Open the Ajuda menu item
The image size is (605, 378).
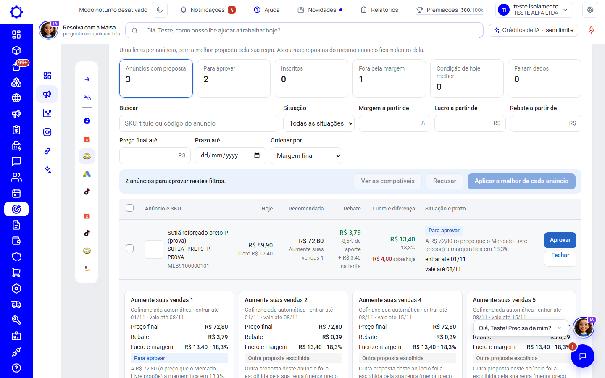(267, 10)
